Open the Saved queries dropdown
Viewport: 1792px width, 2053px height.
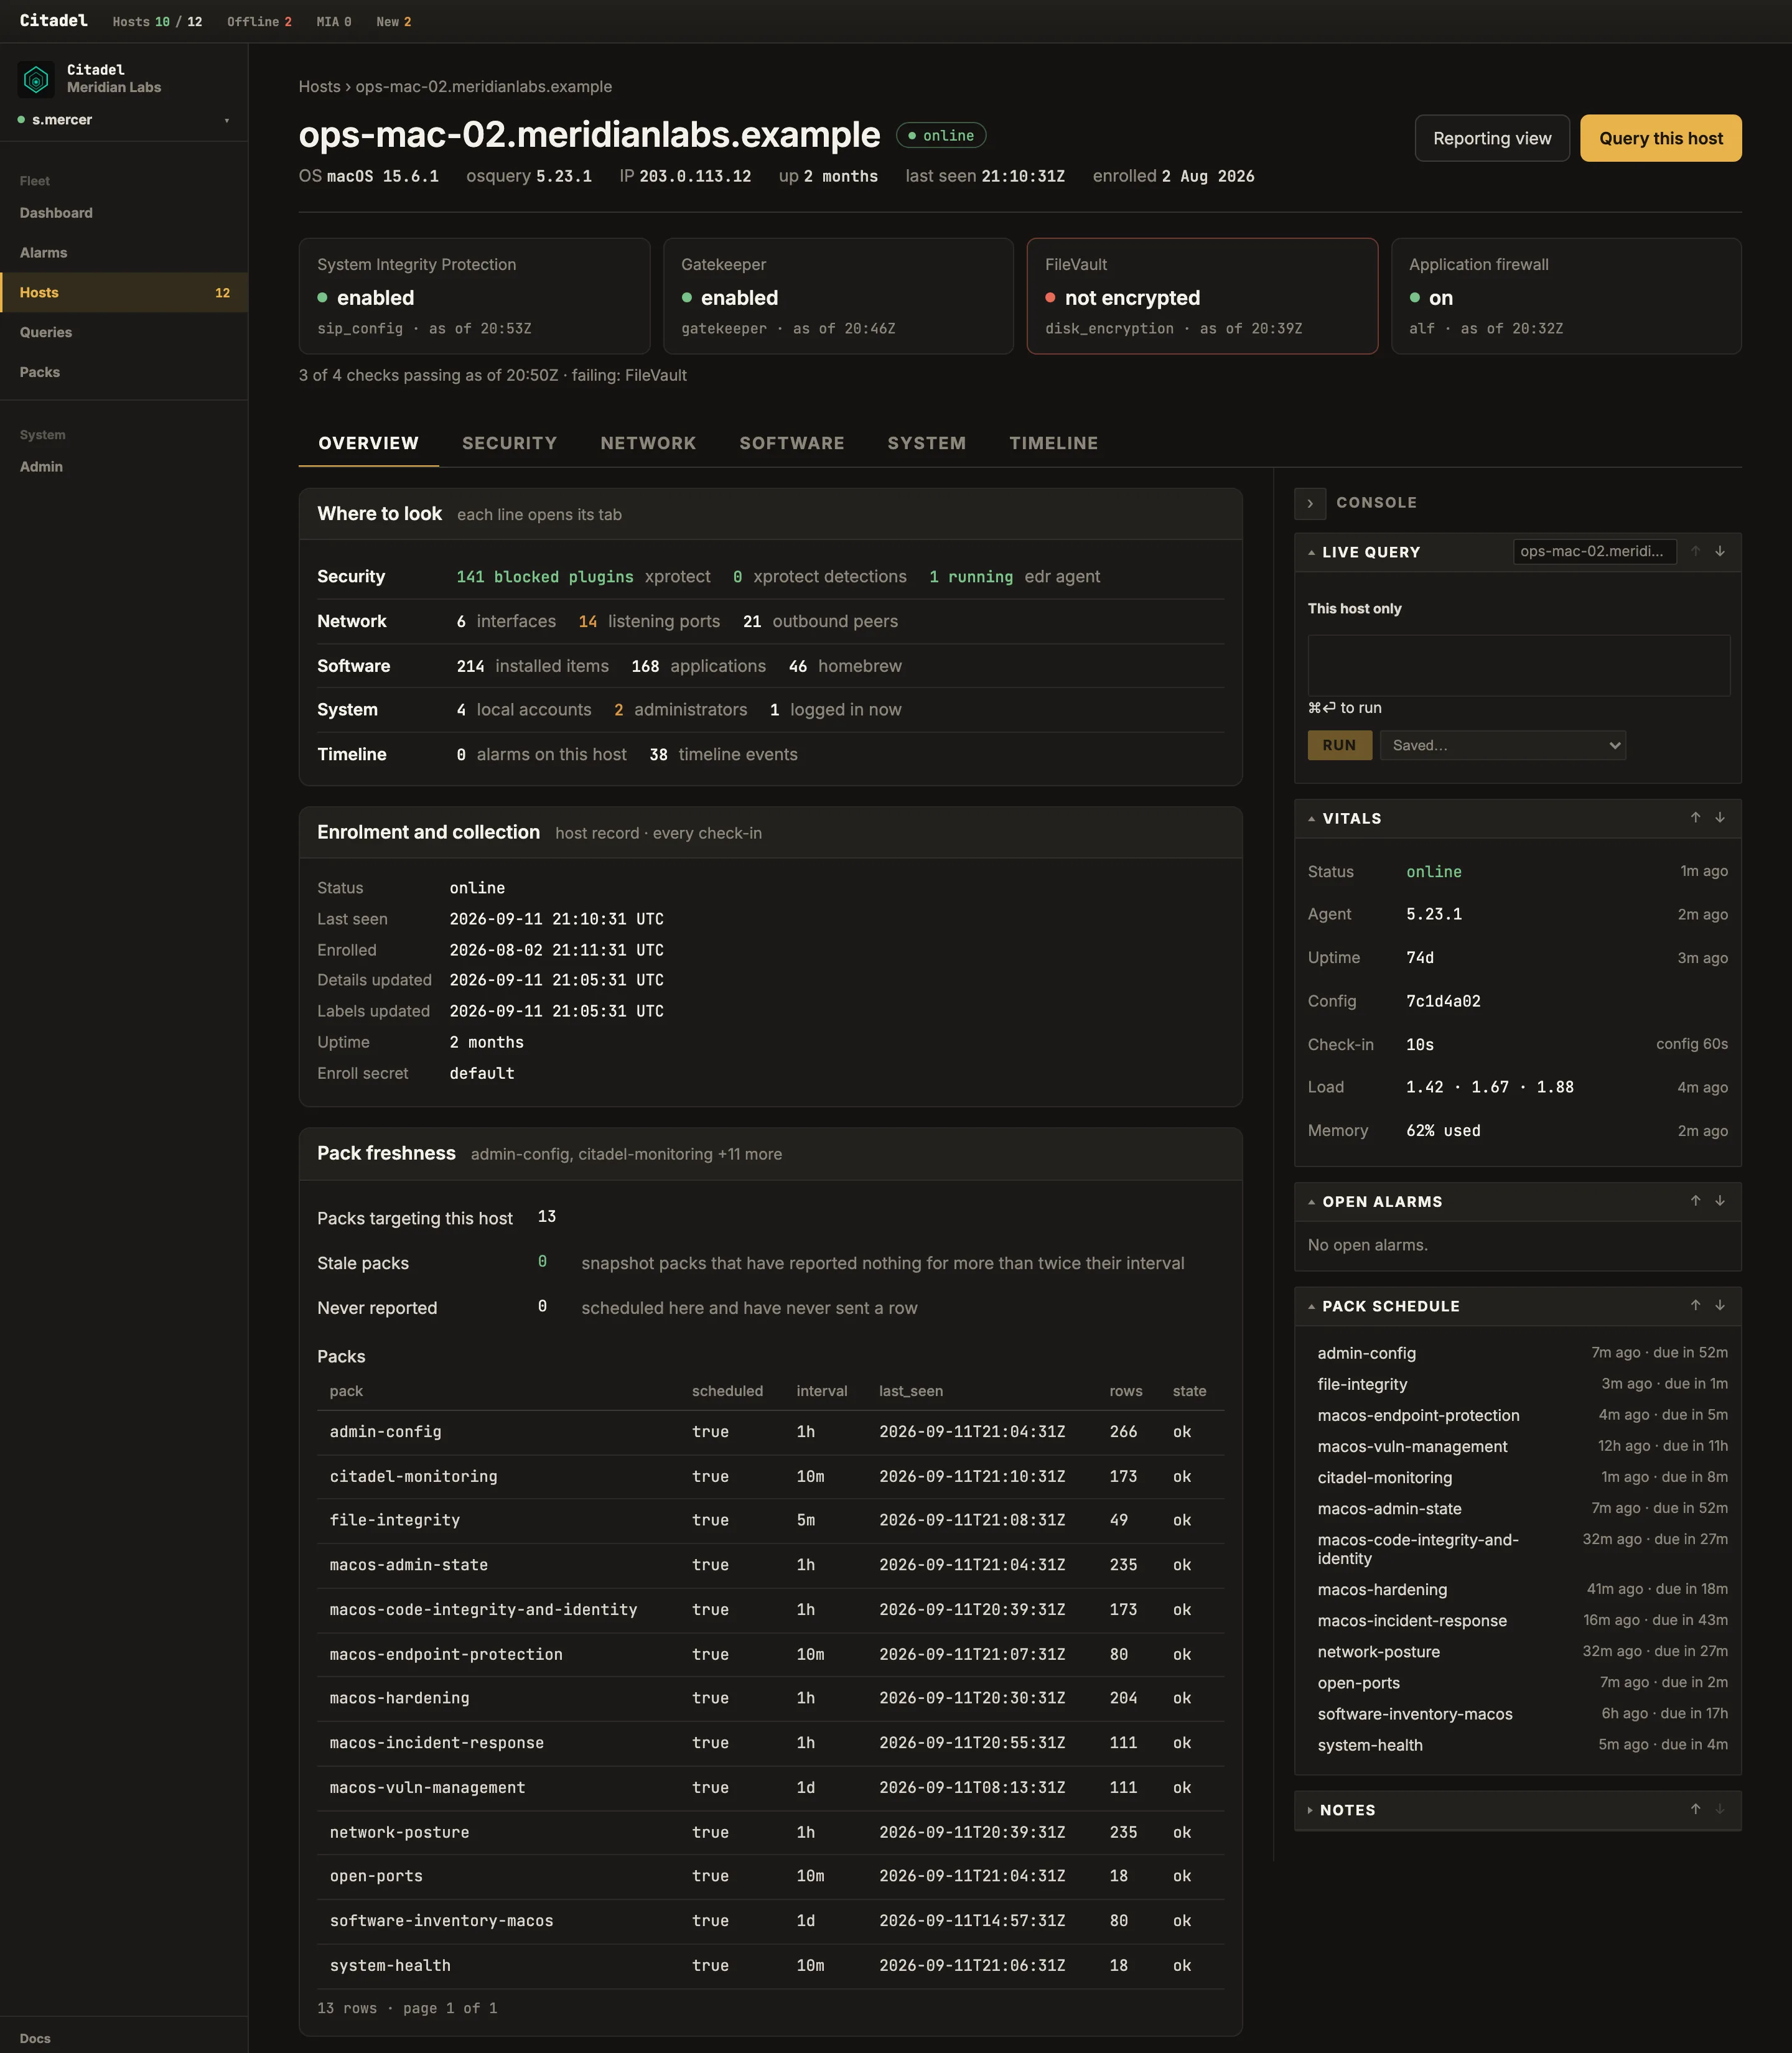(x=1503, y=745)
